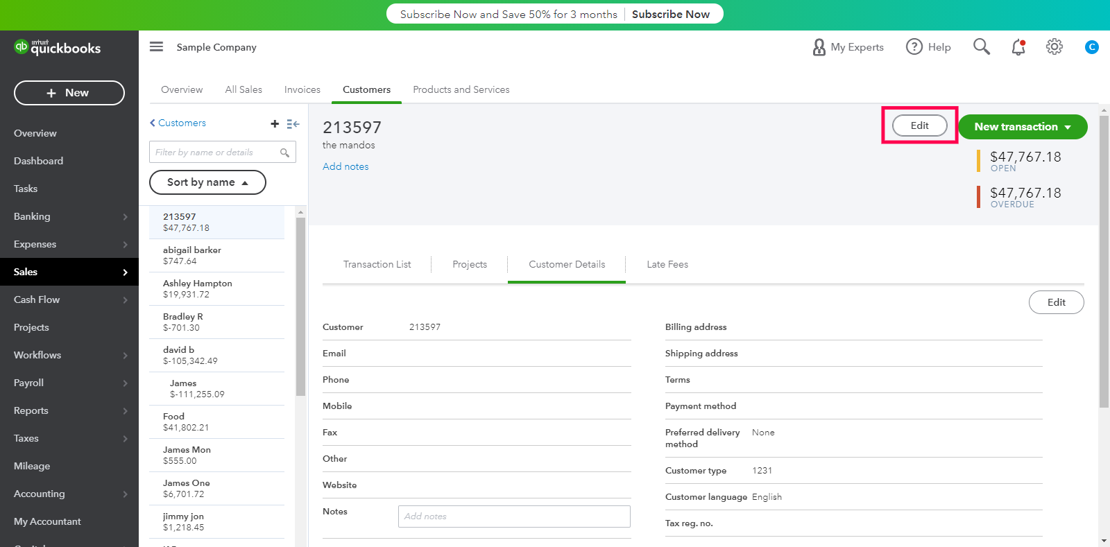Click the New button in sidebar
Image resolution: width=1110 pixels, height=547 pixels.
coord(69,93)
